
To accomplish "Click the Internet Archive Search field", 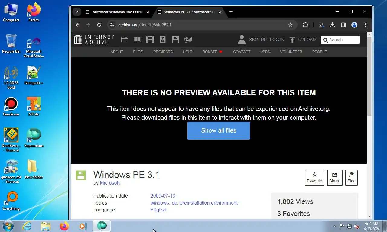I will [x=340, y=40].
